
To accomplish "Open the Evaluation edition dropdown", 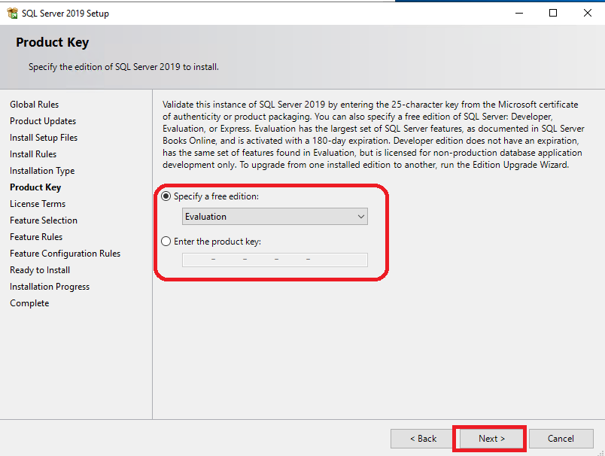I will point(275,217).
